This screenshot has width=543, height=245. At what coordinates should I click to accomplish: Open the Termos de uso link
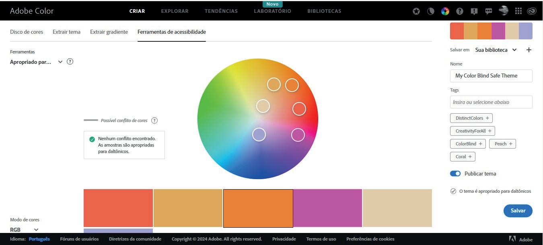click(x=321, y=239)
